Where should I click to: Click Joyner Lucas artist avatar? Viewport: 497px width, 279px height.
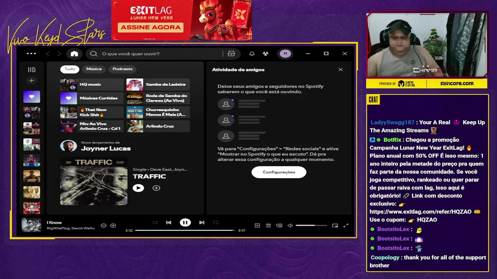[68, 146]
